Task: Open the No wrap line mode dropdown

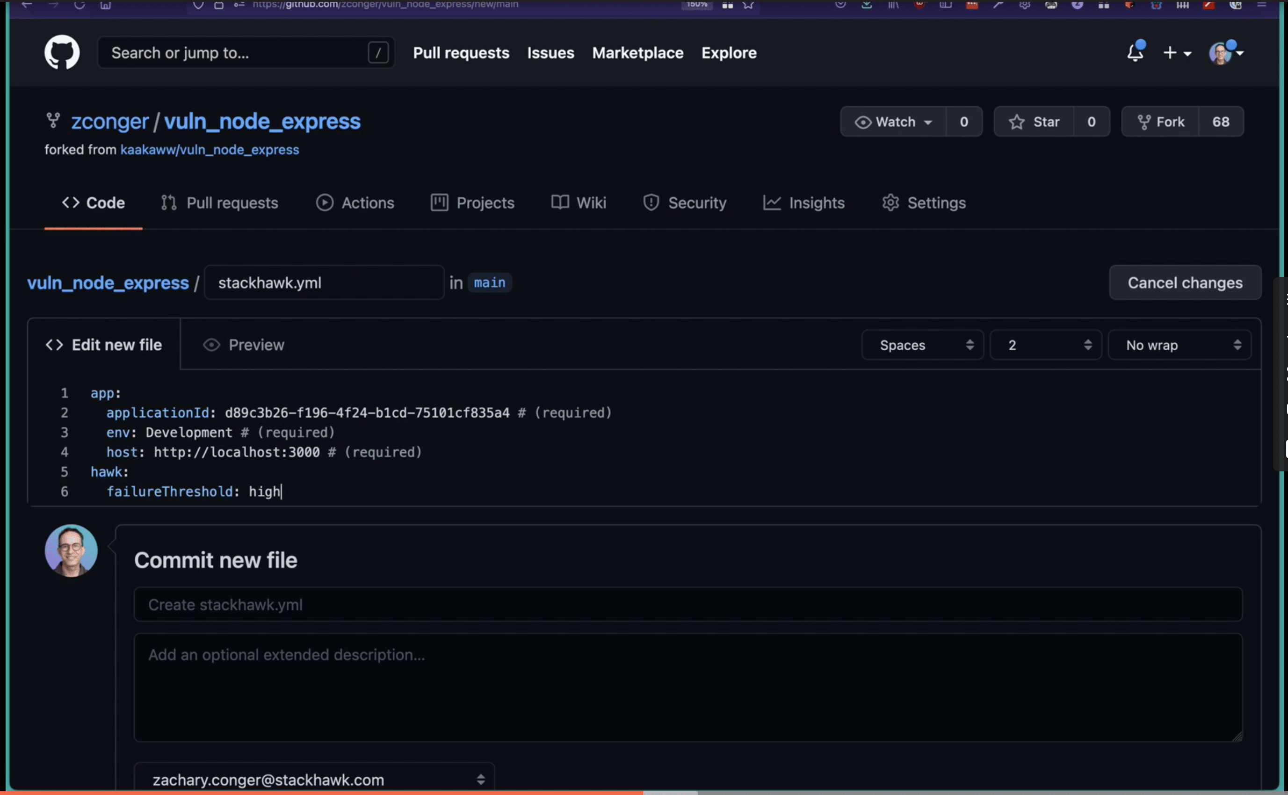Action: [1179, 345]
